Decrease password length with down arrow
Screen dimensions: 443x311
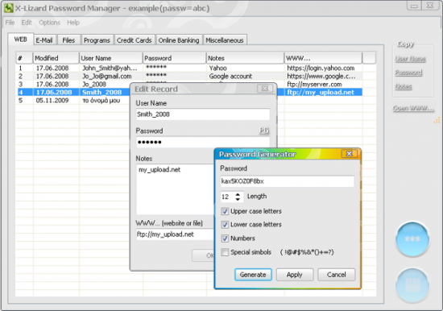[238, 199]
